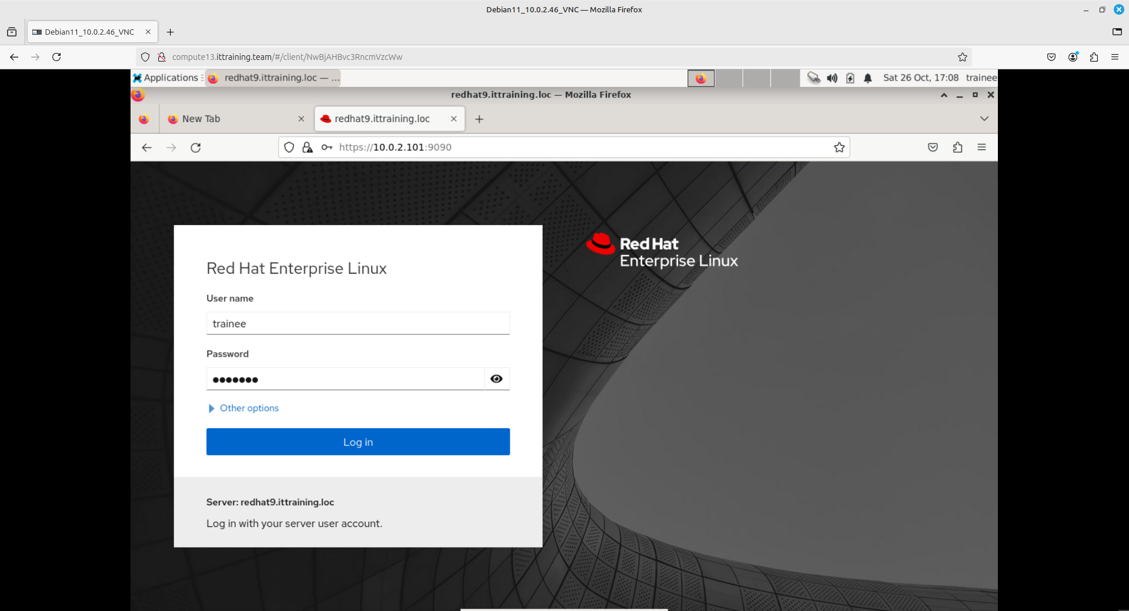Viewport: 1129px width, 611px height.
Task: Show password with the eye icon
Action: click(x=496, y=379)
